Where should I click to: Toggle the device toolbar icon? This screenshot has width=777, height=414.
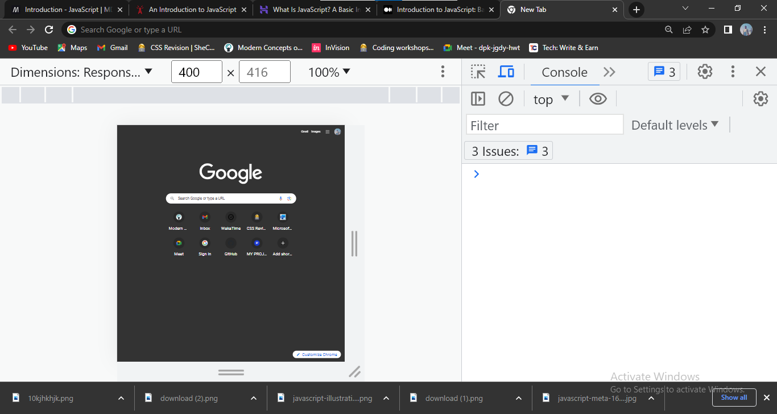click(x=506, y=72)
